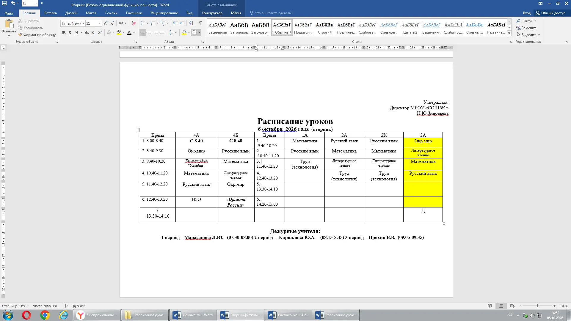The height and width of the screenshot is (321, 571).
Task: Toggle strikethrough formatting
Action: (x=87, y=32)
